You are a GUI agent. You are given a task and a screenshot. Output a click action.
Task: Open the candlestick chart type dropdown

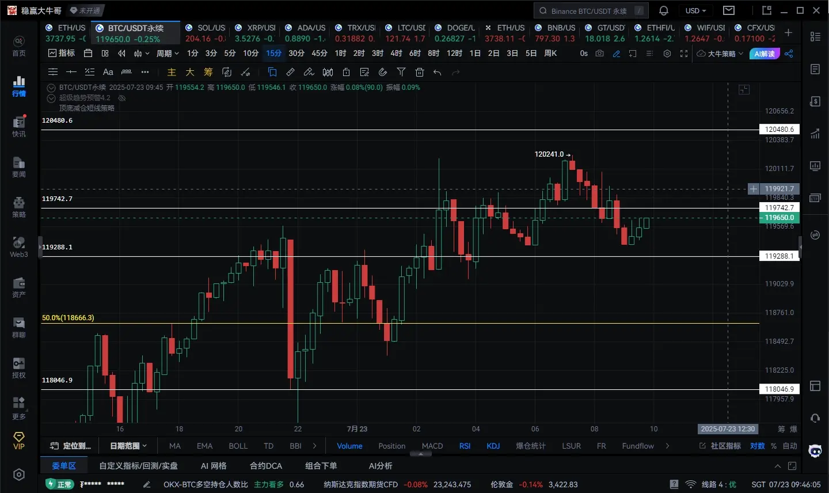[x=141, y=53]
